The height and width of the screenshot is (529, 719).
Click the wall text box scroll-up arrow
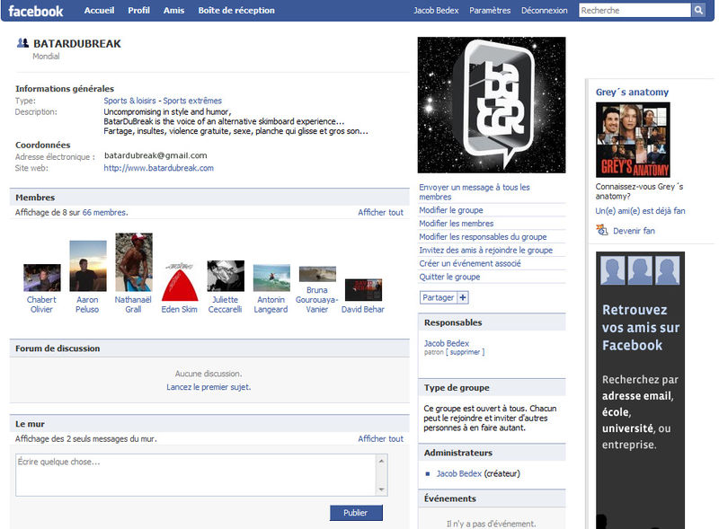coord(382,460)
